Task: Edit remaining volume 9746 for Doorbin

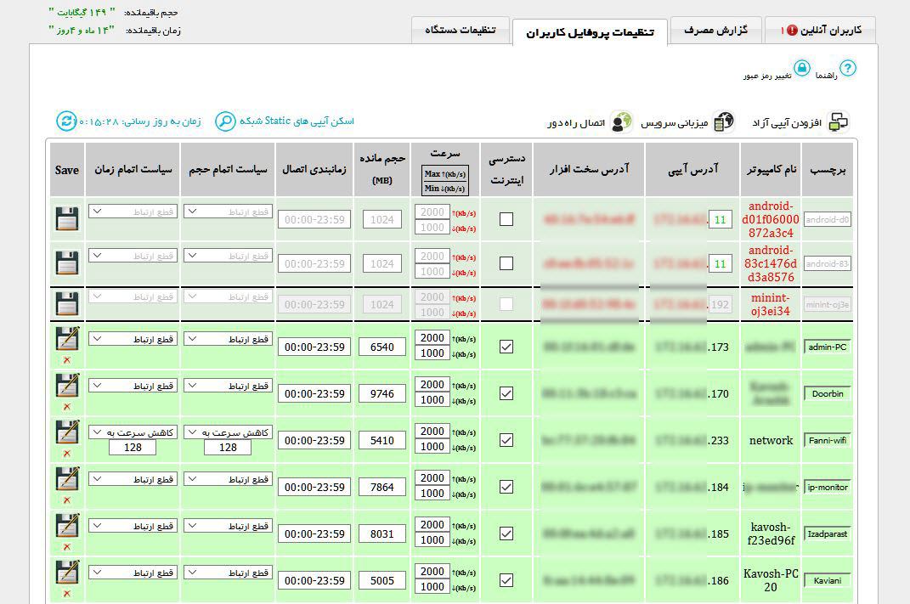Action: click(382, 393)
